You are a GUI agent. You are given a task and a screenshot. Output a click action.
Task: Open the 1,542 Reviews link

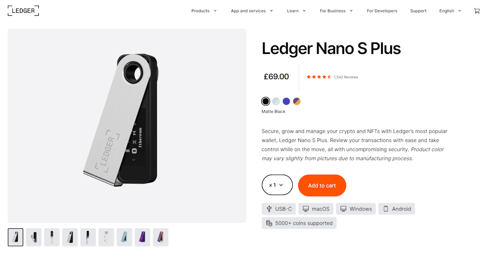click(346, 77)
